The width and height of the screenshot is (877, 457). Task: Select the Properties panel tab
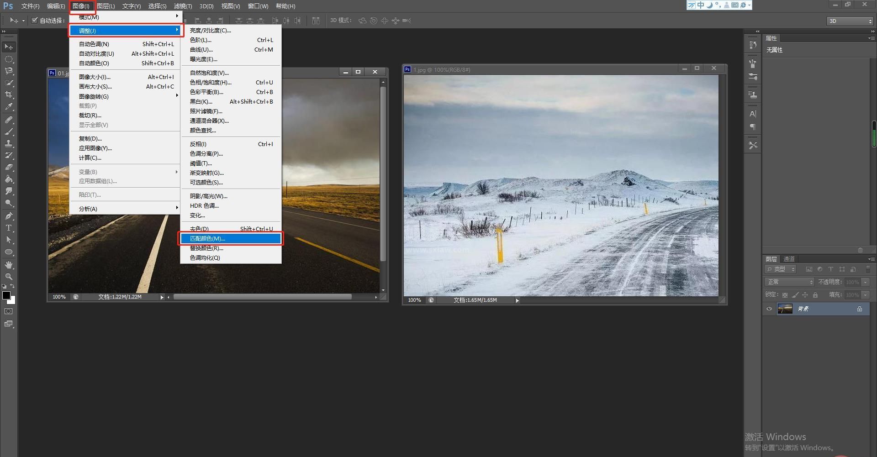click(771, 38)
